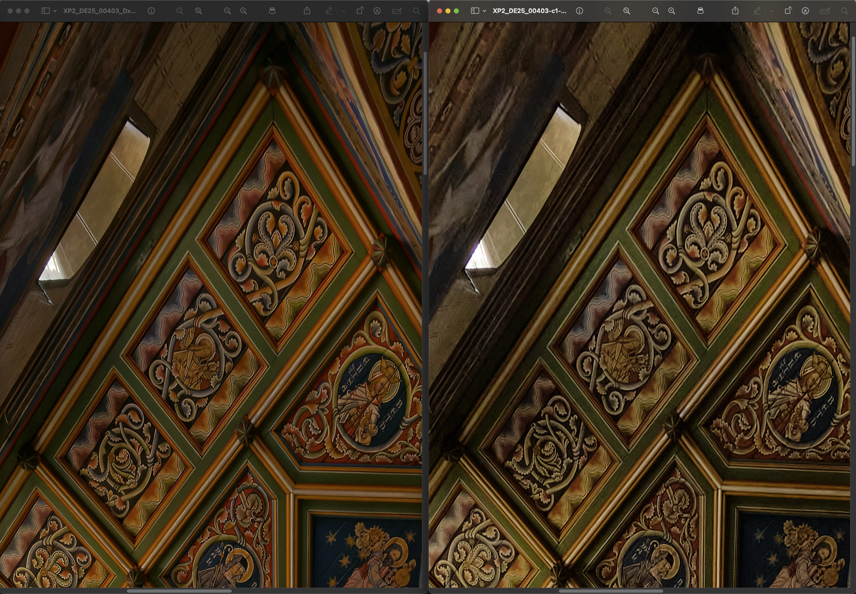
Task: Open search in right c1 window
Action: pyautogui.click(x=844, y=11)
